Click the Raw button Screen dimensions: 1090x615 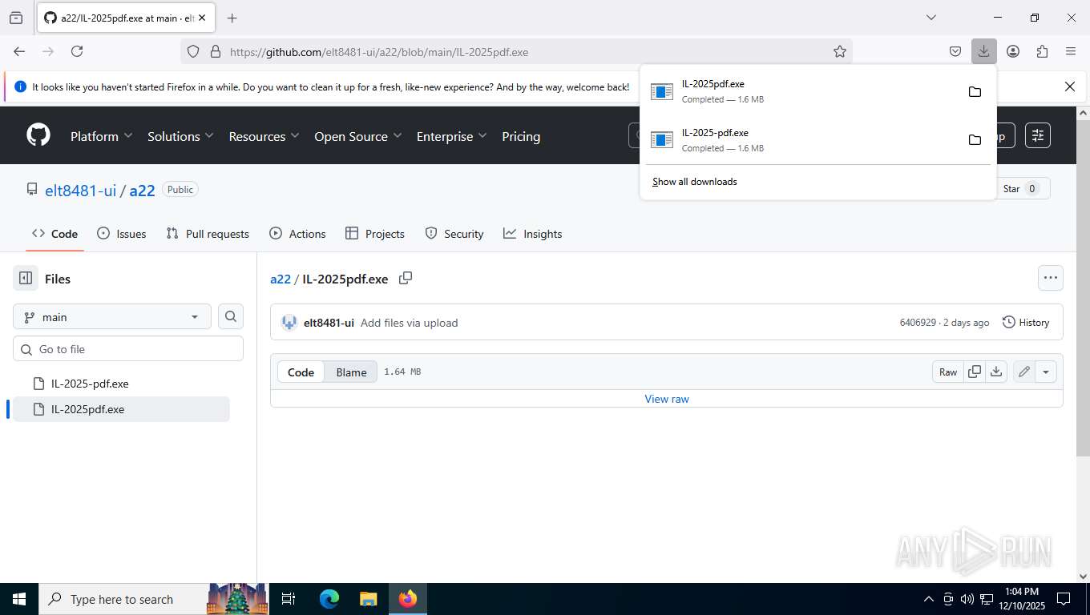pos(948,372)
